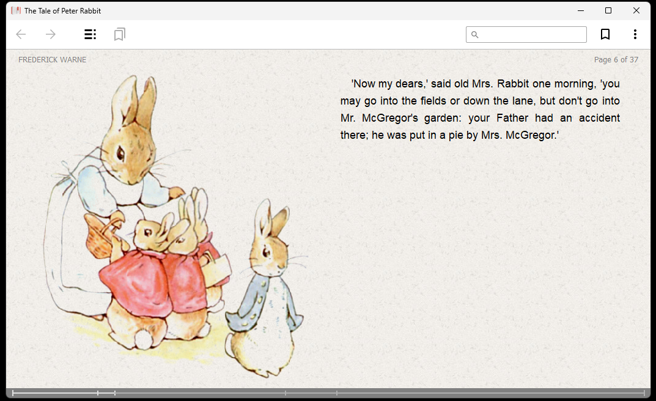Maximize the reader window
This screenshot has height=401, width=656.
point(608,10)
